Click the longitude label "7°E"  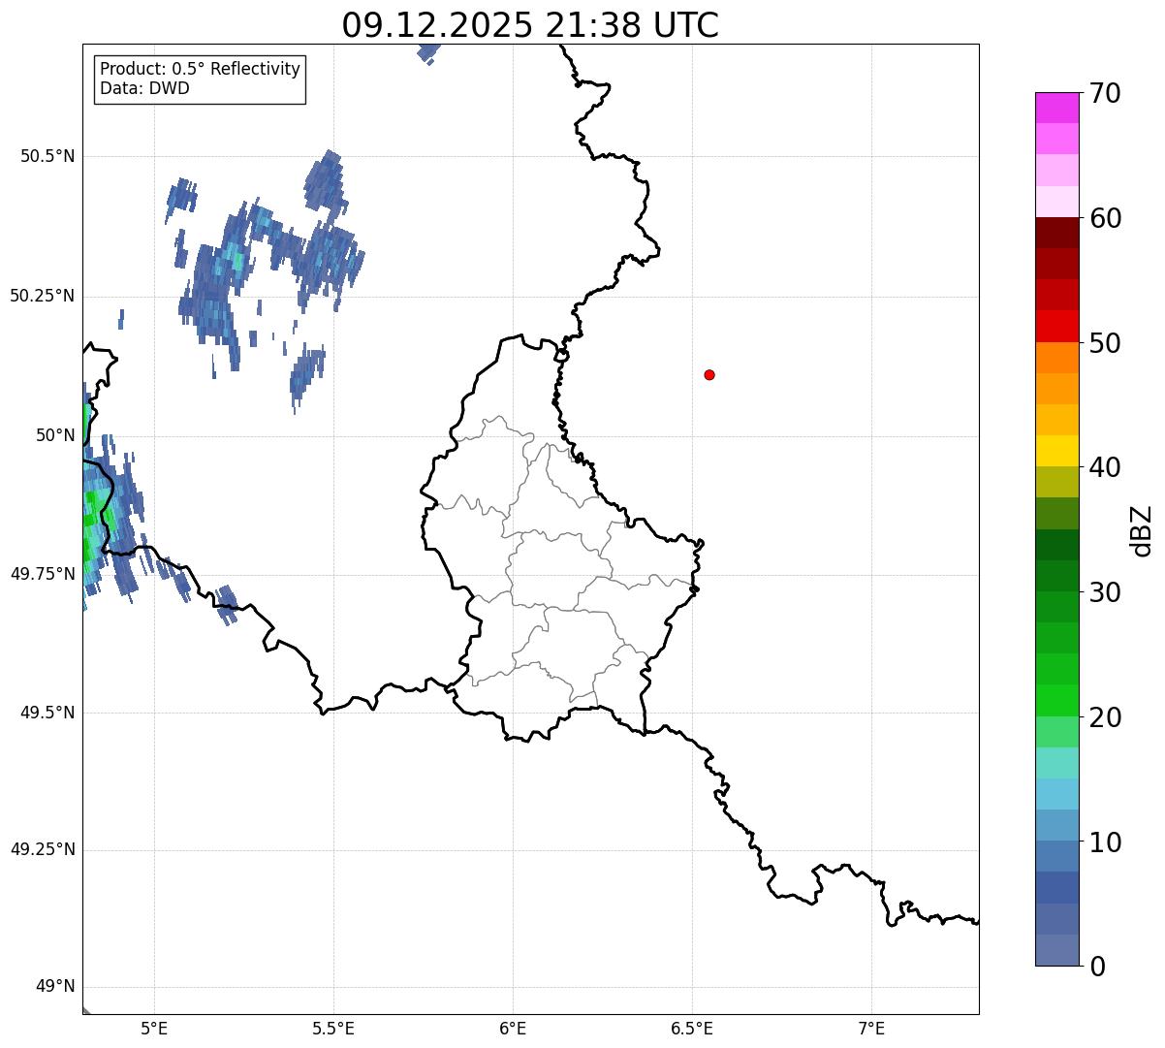871,1028
